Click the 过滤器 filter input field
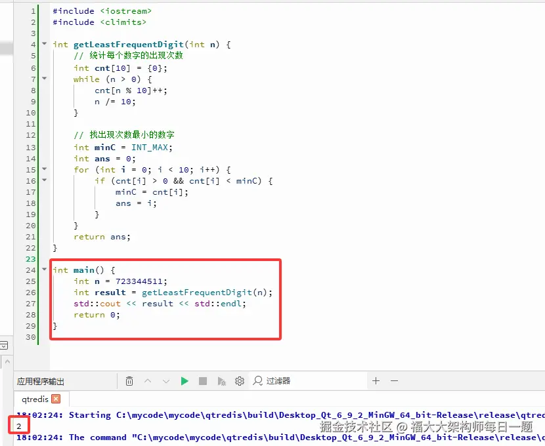This screenshot has width=545, height=446. tap(309, 381)
